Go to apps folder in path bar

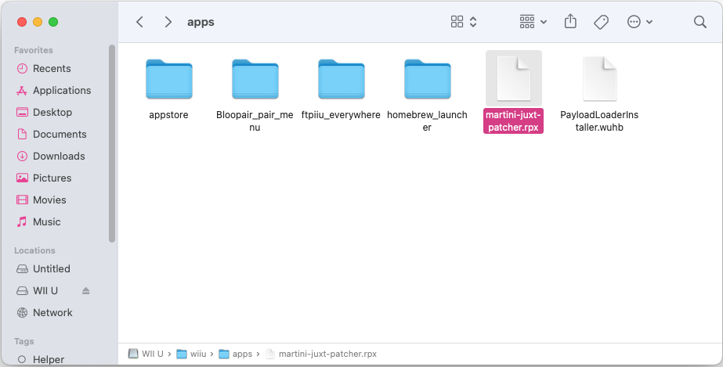coord(236,354)
